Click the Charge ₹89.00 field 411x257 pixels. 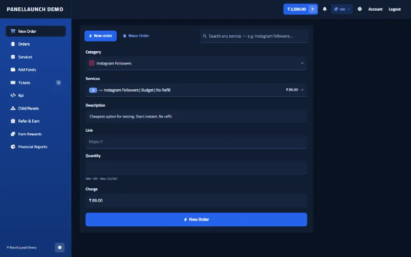click(x=196, y=200)
